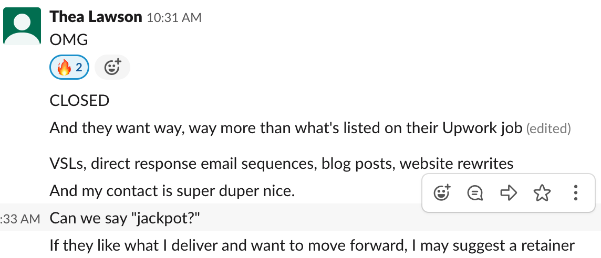Click the (edited) label
This screenshot has width=601, height=258.
[x=548, y=129]
